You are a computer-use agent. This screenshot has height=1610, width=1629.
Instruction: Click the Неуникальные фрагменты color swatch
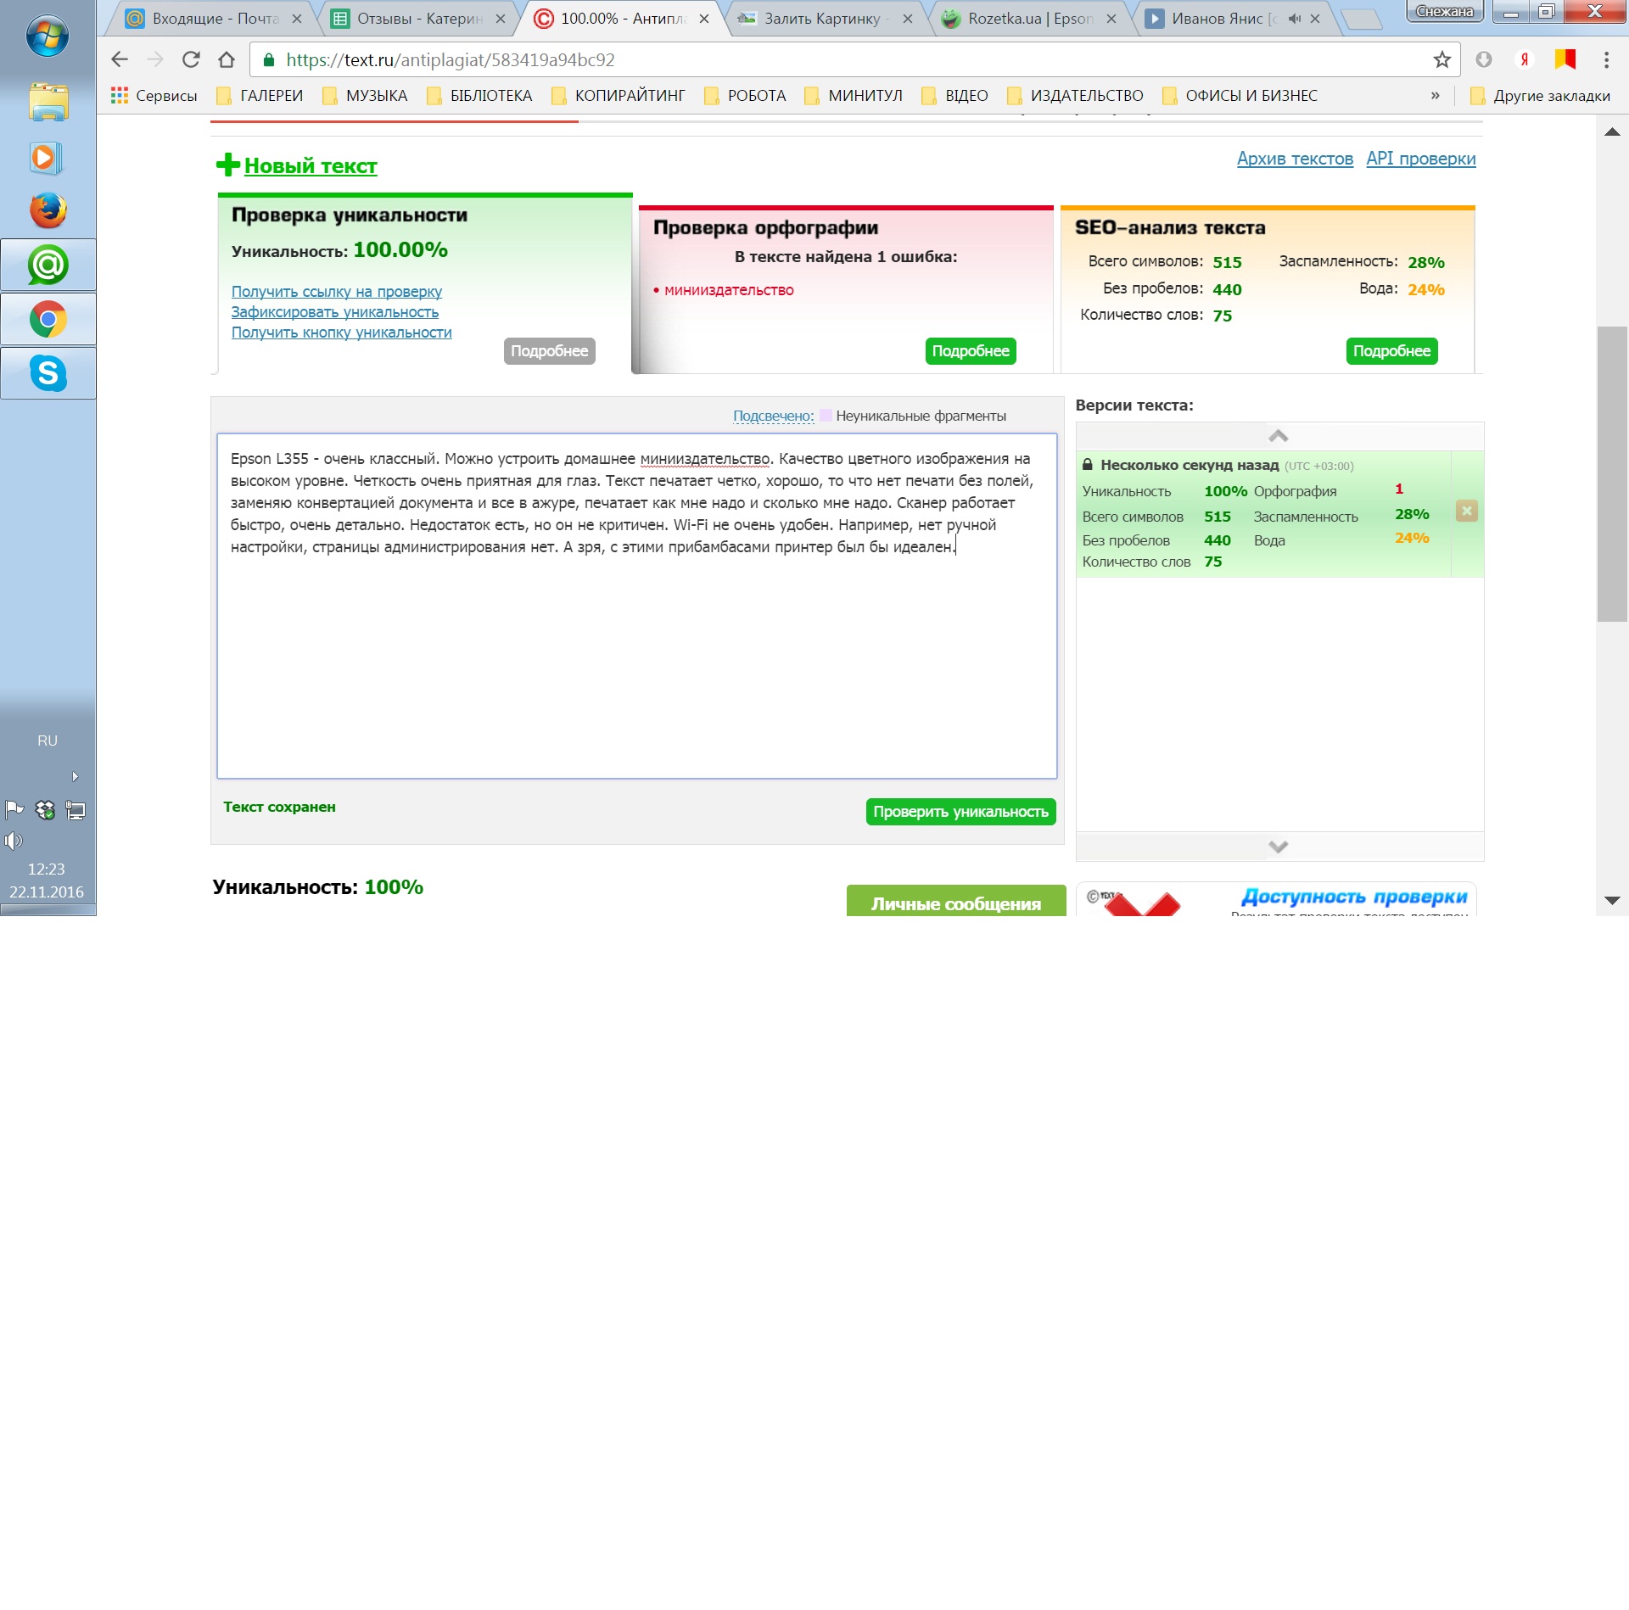click(x=826, y=416)
